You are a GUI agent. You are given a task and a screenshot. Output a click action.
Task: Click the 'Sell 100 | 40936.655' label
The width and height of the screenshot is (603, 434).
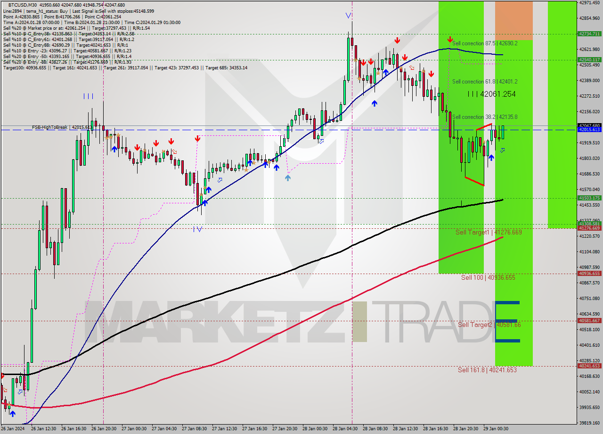pos(488,277)
